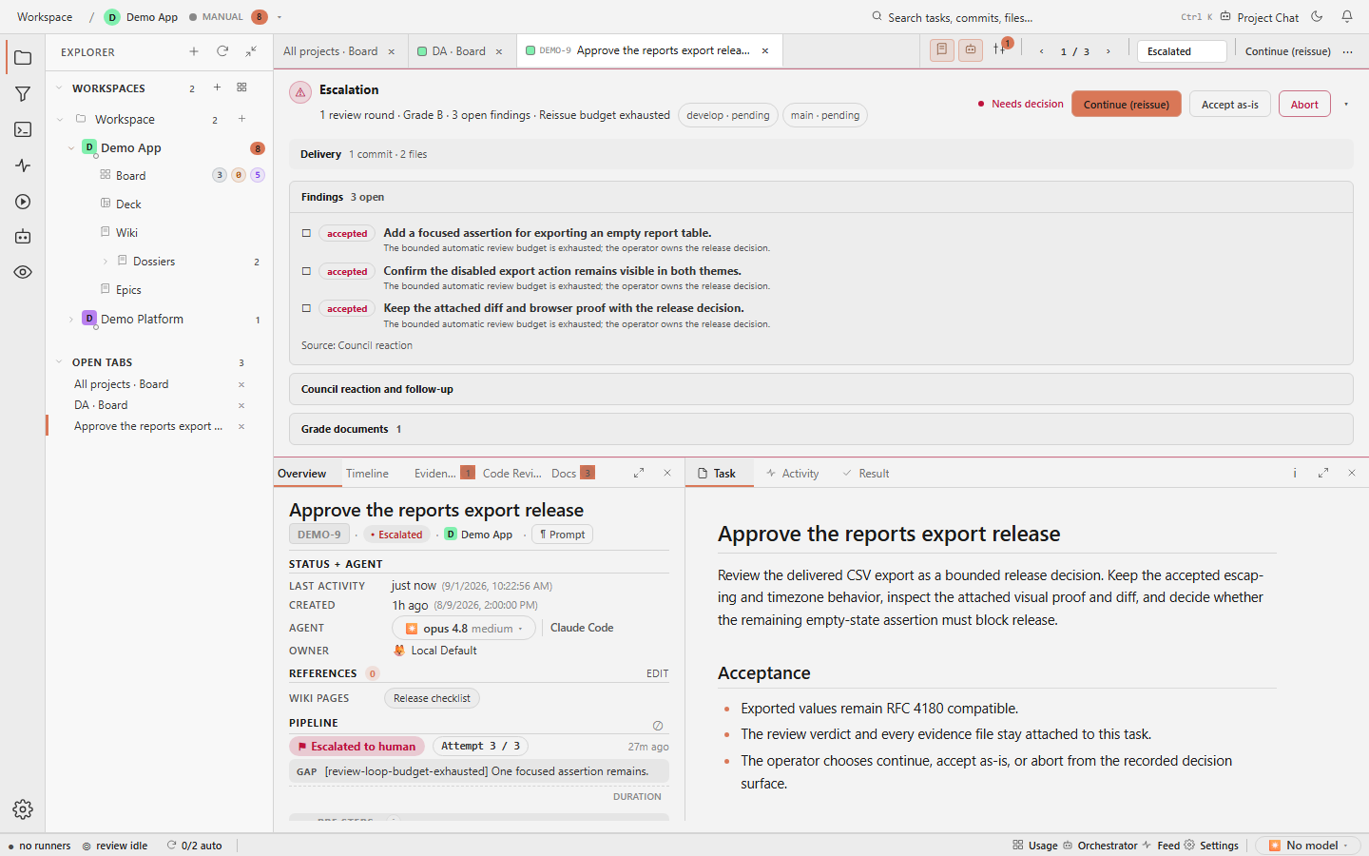Viewport: 1369px width, 856px height.
Task: Check the disabled export action finding checkbox
Action: 306,271
